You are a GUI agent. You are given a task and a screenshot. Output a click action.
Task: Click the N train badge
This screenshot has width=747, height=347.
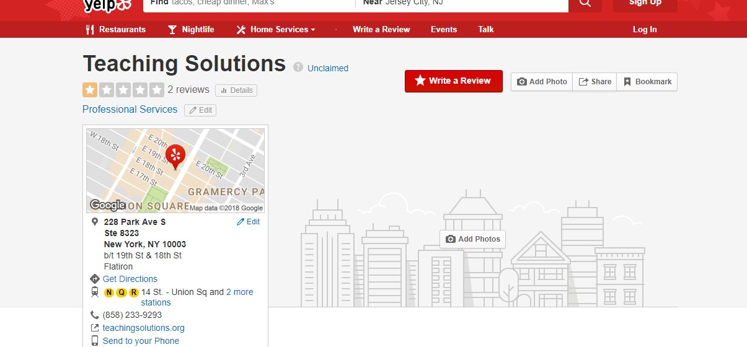pos(109,292)
